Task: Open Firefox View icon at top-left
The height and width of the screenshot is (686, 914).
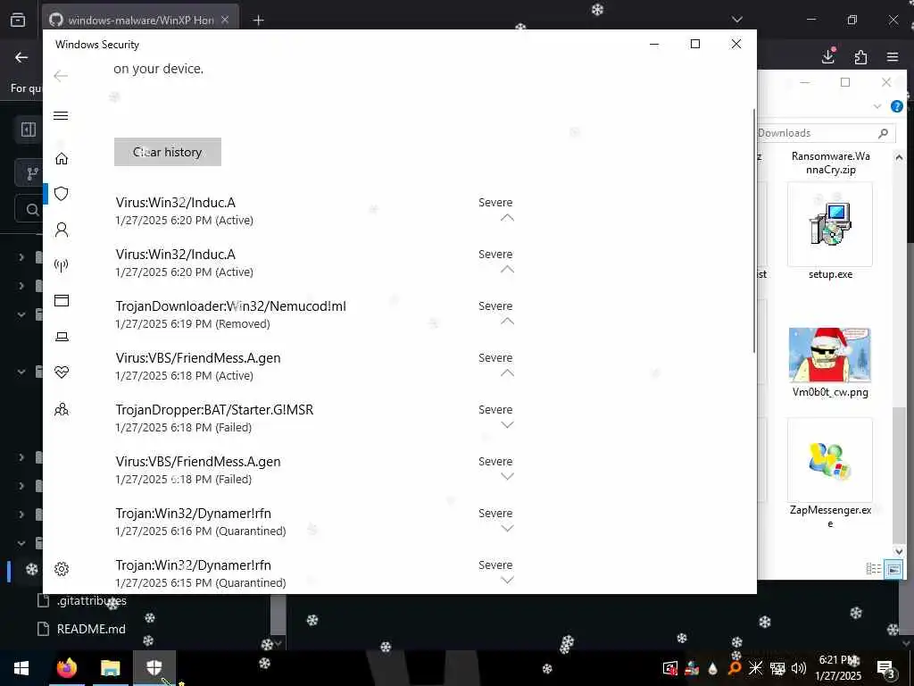Action: (x=18, y=20)
